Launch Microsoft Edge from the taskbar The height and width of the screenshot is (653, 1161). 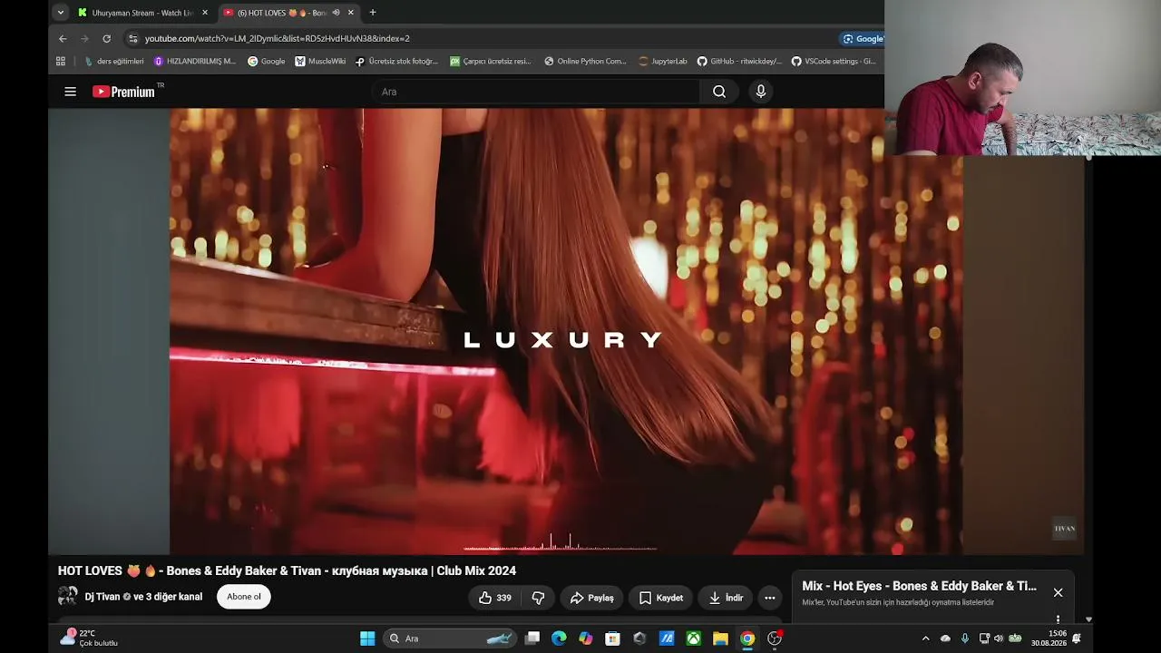click(559, 638)
